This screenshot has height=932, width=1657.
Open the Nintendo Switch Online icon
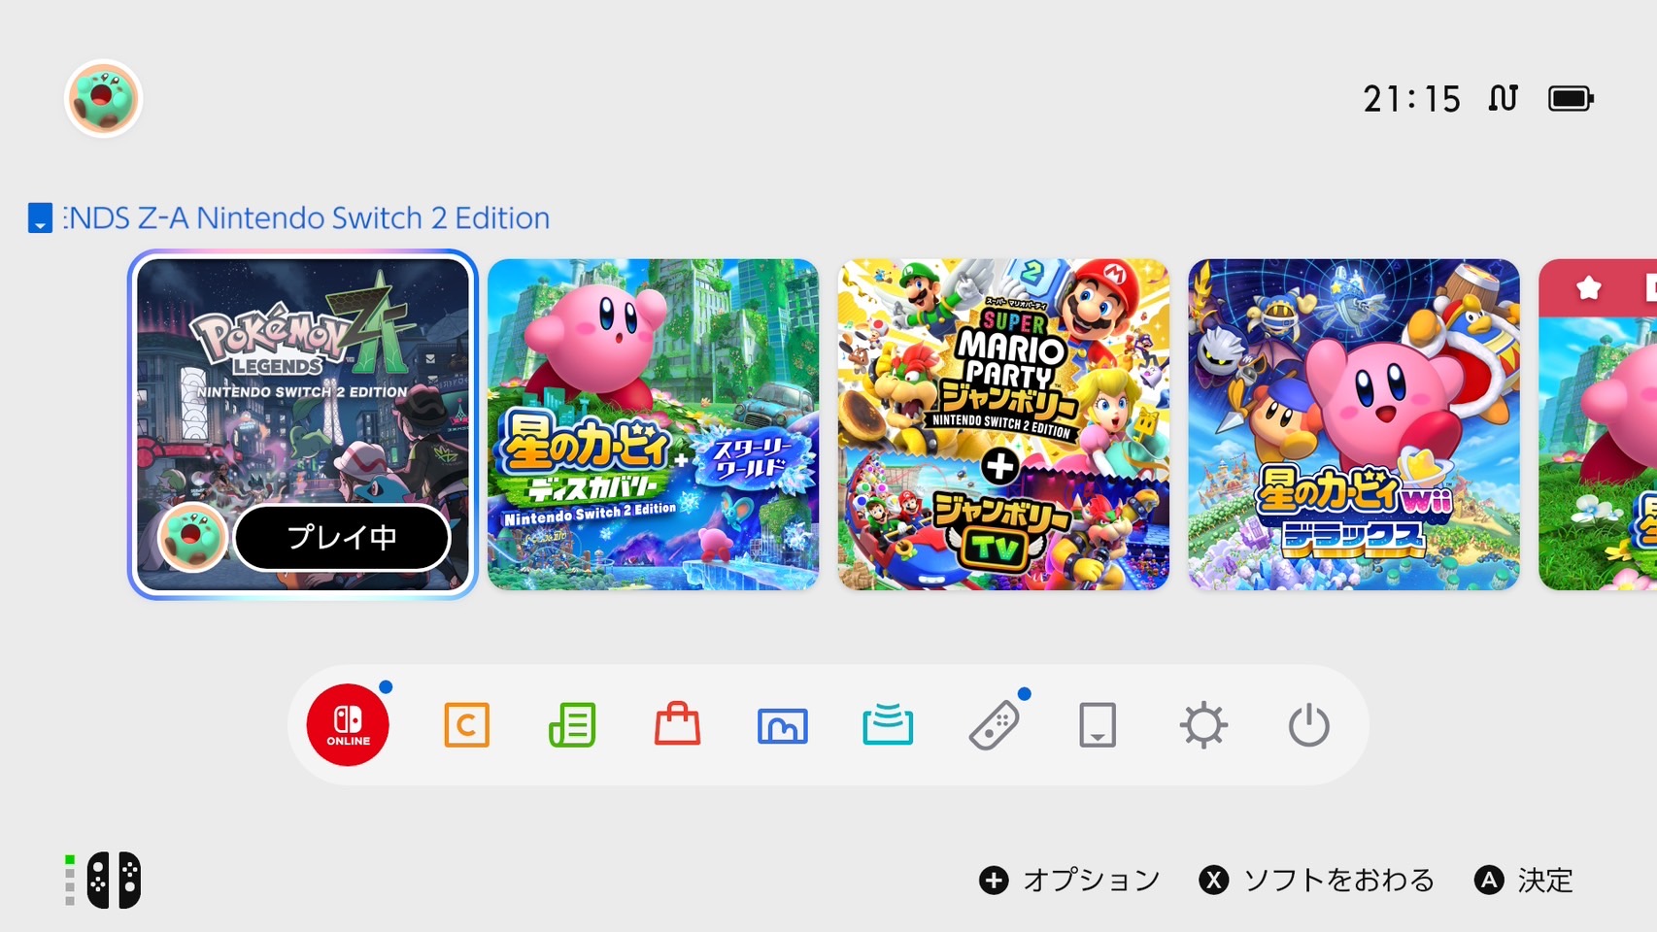point(348,725)
